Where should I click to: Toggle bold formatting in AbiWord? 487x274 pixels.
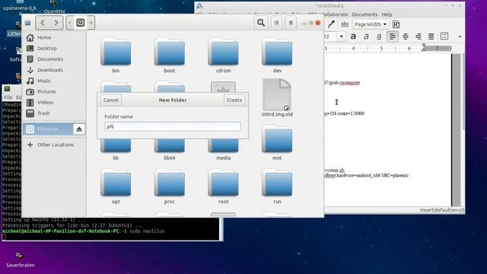tap(353, 37)
